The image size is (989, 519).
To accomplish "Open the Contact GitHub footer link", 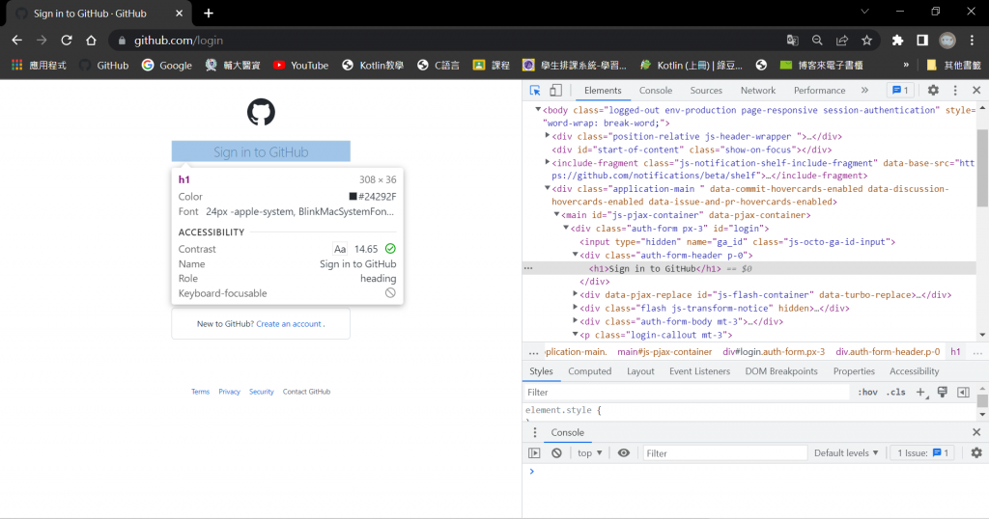I will pyautogui.click(x=306, y=392).
